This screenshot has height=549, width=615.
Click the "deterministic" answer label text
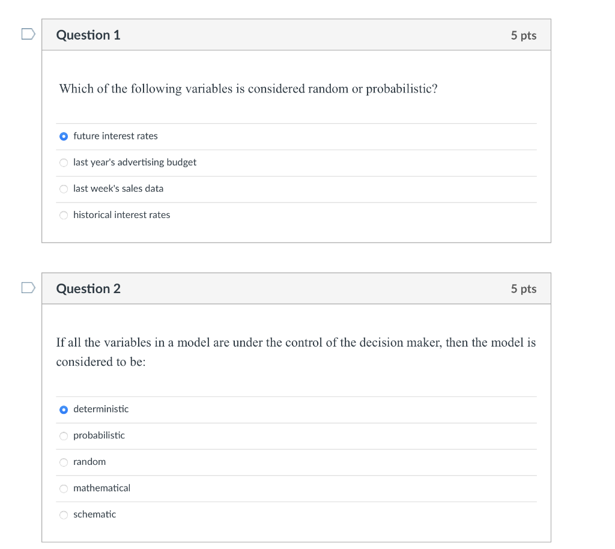[101, 409]
